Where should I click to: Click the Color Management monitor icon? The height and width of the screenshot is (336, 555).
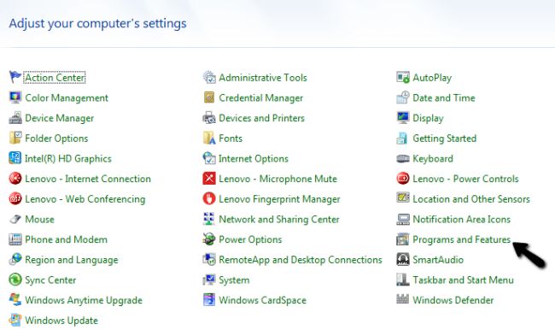(15, 97)
